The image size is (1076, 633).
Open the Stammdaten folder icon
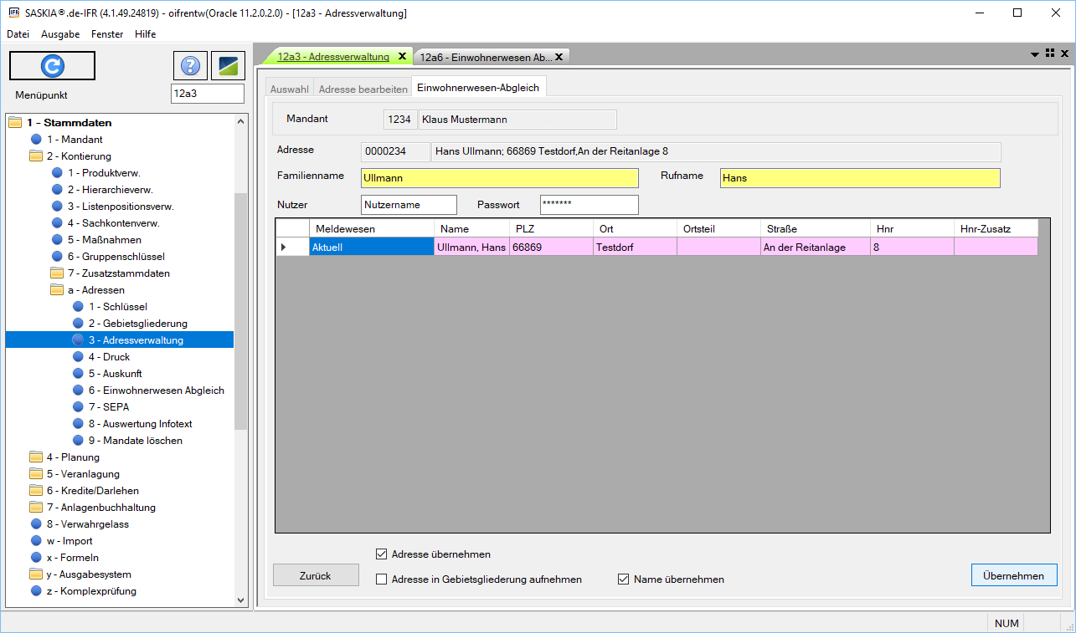15,123
